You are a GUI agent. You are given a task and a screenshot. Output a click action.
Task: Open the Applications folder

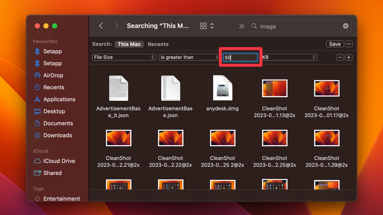59,99
